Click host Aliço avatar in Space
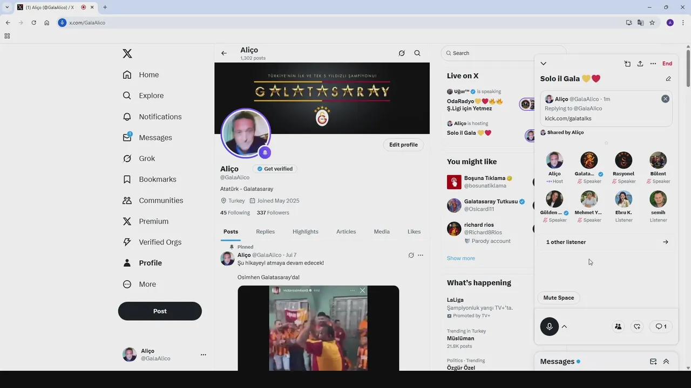691x388 pixels. pyautogui.click(x=554, y=161)
